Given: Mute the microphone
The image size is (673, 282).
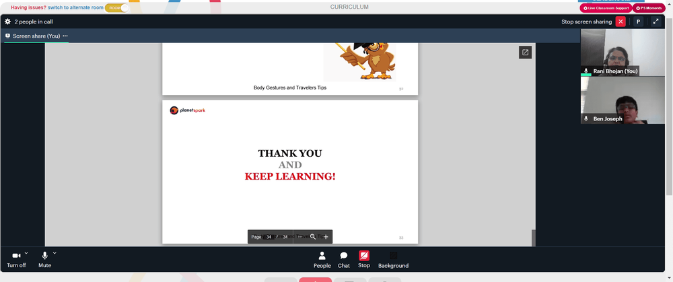Looking at the screenshot, I should (44, 260).
